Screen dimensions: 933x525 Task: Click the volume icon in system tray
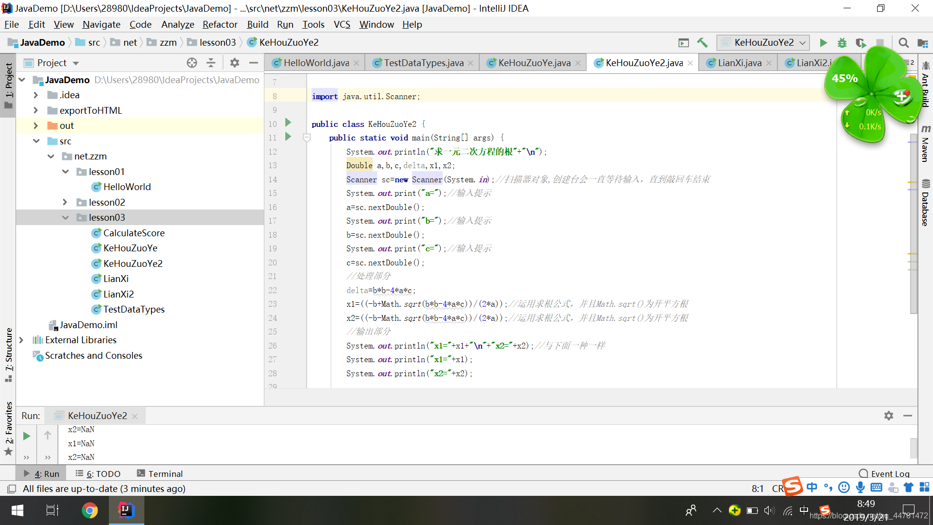(769, 510)
